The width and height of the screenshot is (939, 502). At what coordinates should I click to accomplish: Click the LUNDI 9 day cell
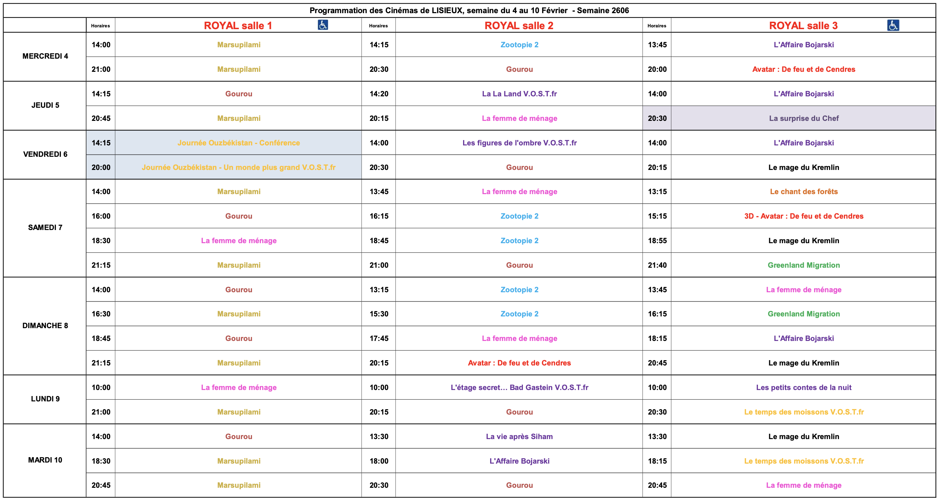point(45,399)
